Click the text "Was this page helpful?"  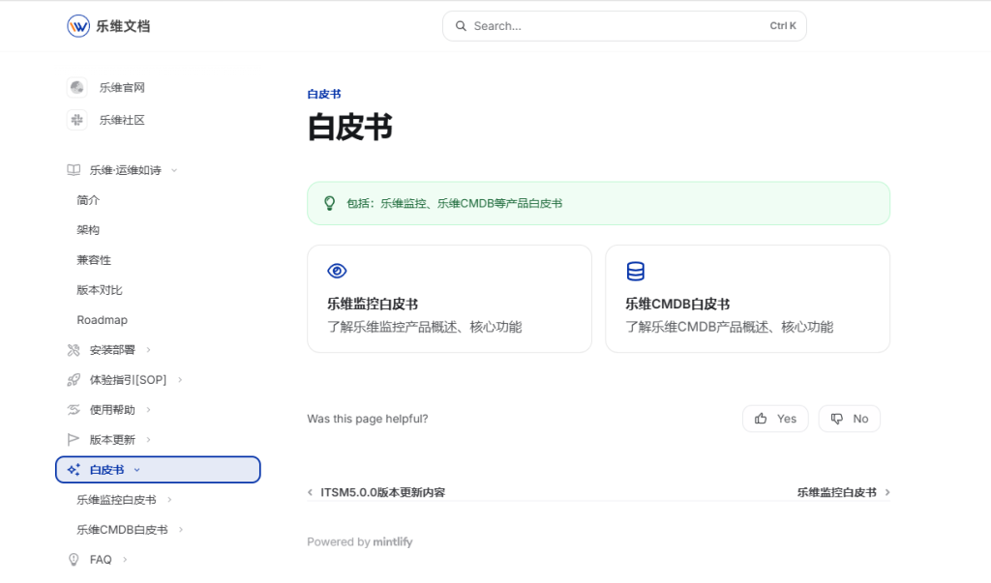368,419
